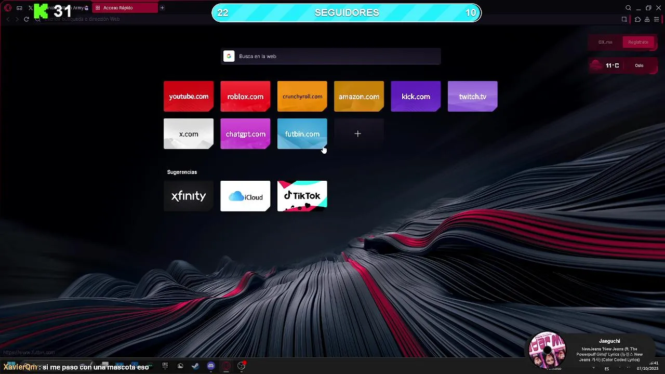665x374 pixels.
Task: Click the Busca en la web box
Action: (331, 56)
